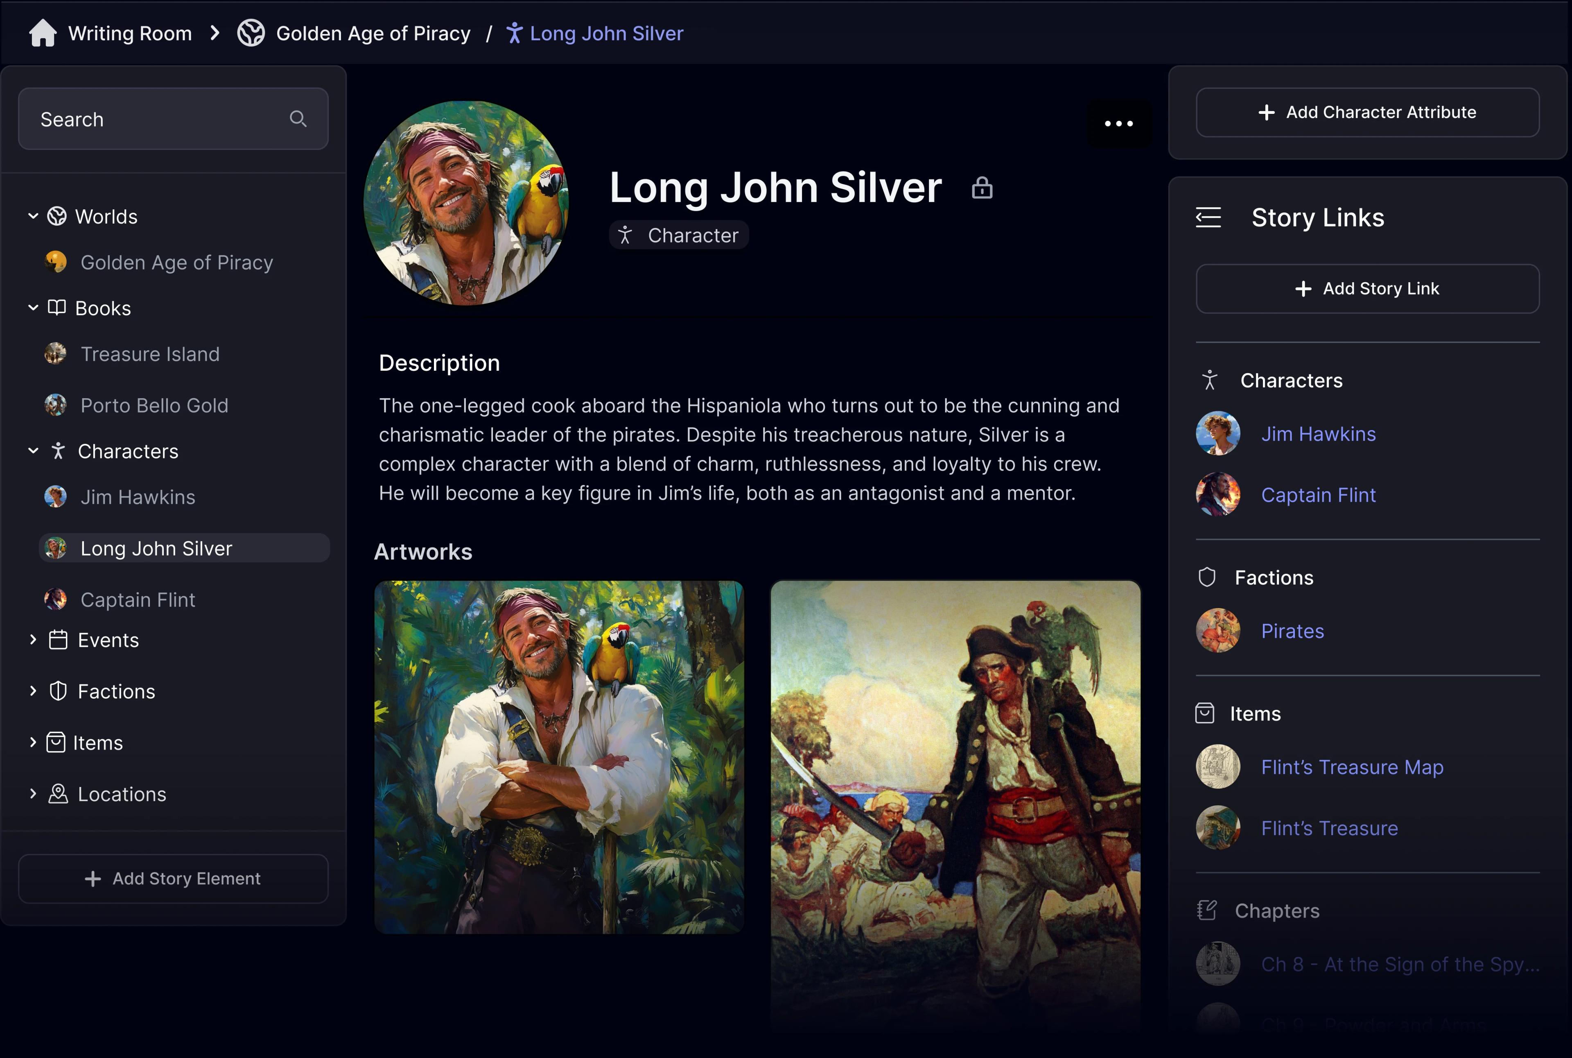Click the Locations pin icon in sidebar
1572x1058 pixels.
58,793
